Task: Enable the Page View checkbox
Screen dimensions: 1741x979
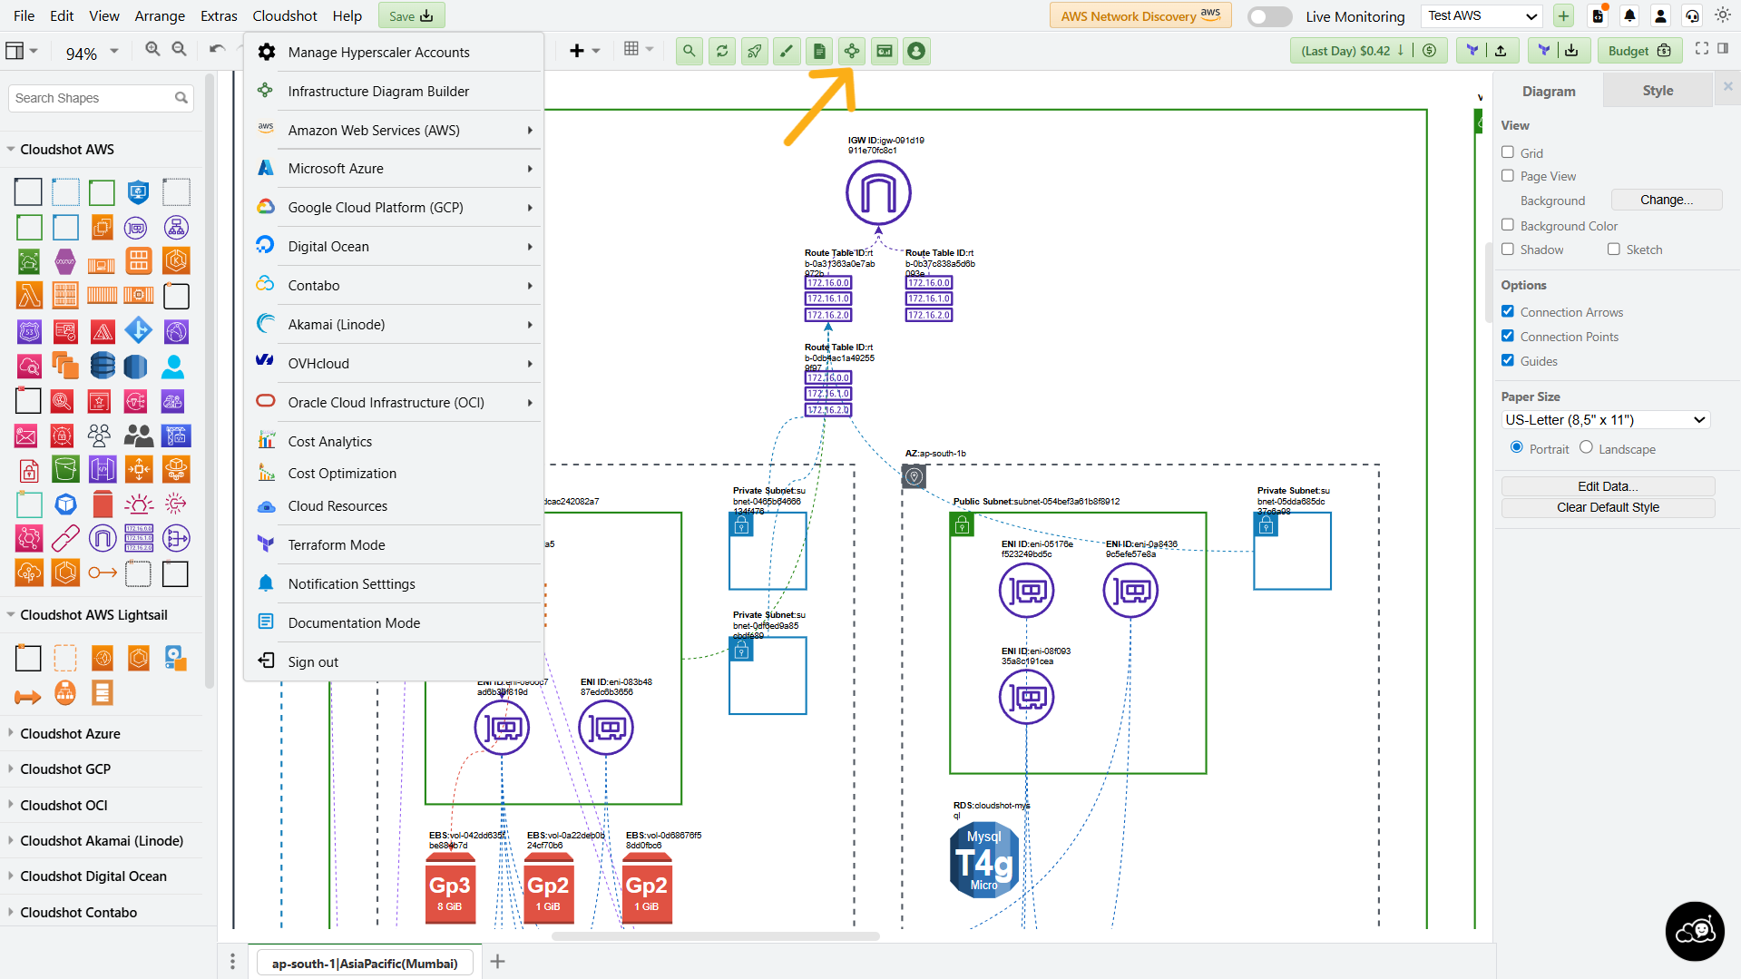Action: 1508,176
